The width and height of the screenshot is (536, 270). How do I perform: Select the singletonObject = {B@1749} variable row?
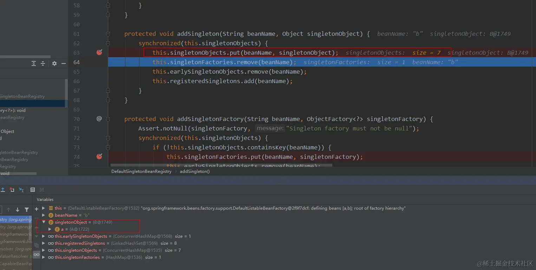point(288,222)
